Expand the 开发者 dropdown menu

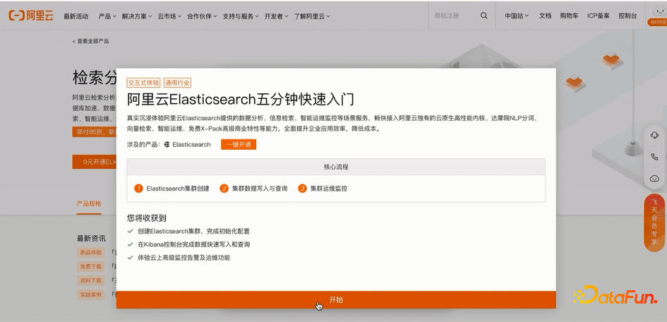click(276, 16)
